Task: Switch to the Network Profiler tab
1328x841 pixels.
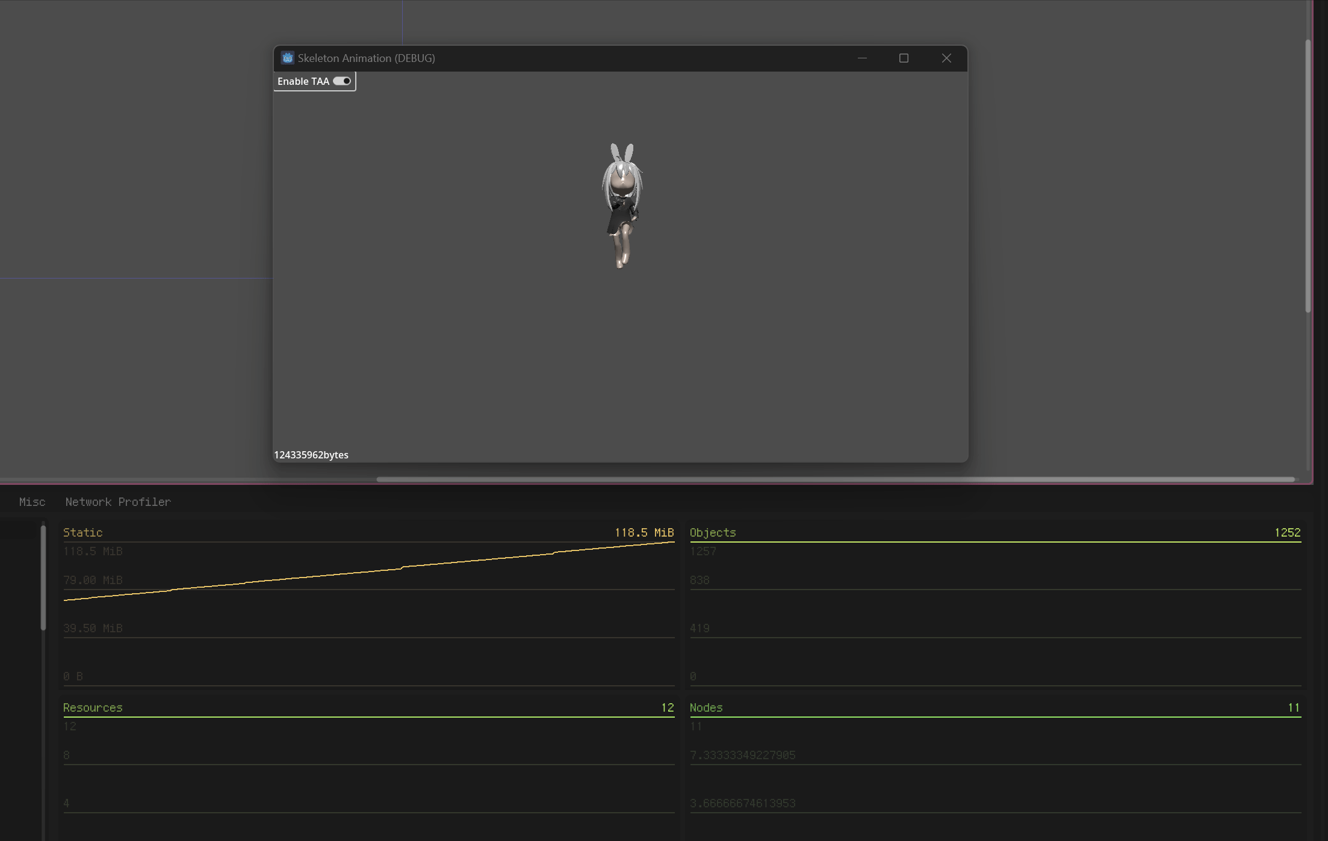Action: [x=118, y=501]
